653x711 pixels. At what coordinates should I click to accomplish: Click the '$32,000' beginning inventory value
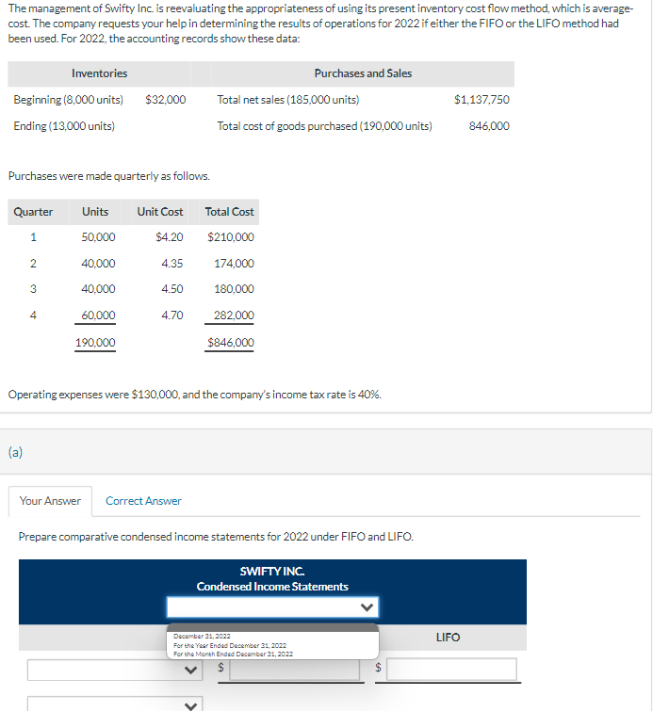(x=166, y=99)
